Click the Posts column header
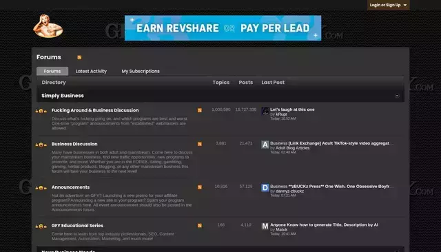The height and width of the screenshot is (252, 441). pos(246,83)
